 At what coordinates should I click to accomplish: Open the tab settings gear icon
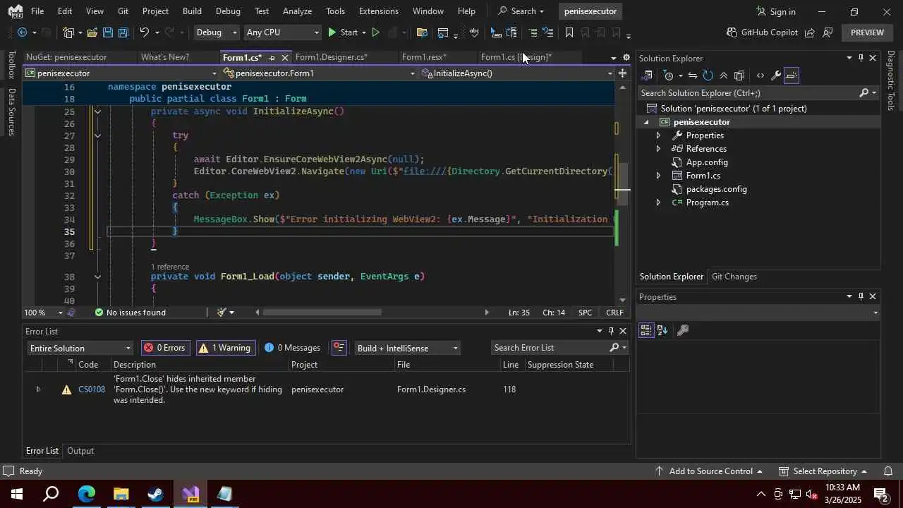click(626, 58)
